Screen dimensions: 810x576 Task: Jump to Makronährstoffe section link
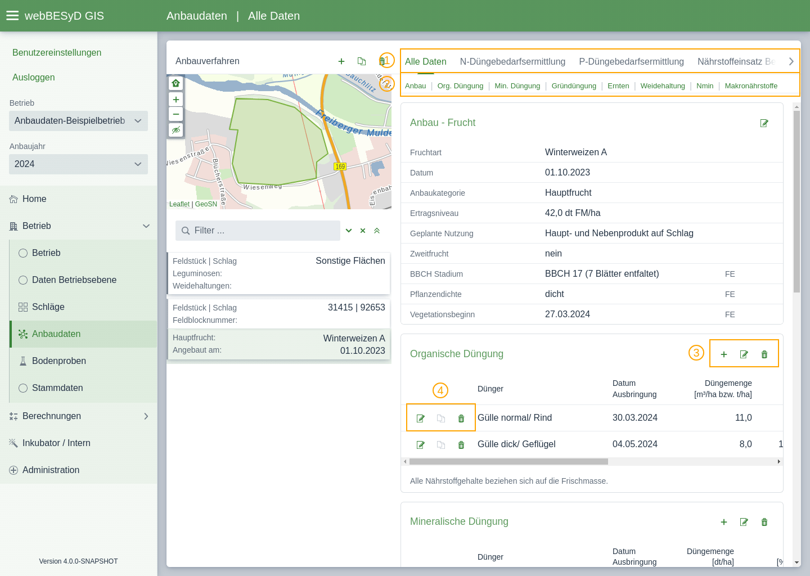pos(751,86)
